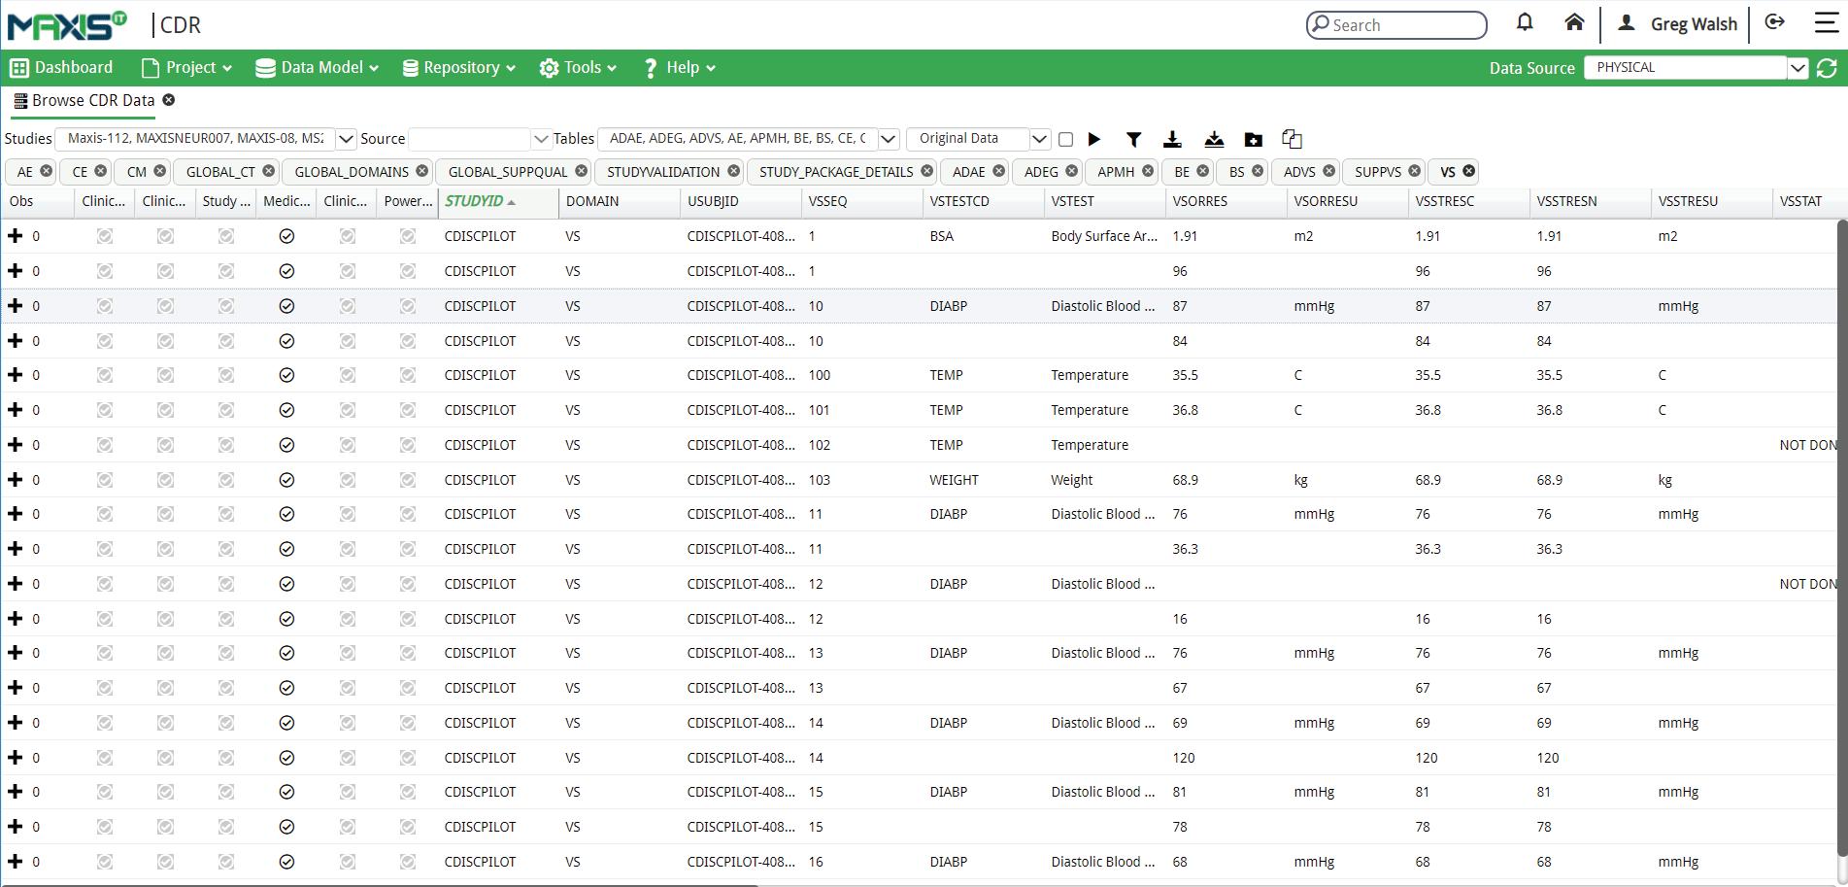Go to home via house icon
The width and height of the screenshot is (1848, 887).
(1574, 23)
